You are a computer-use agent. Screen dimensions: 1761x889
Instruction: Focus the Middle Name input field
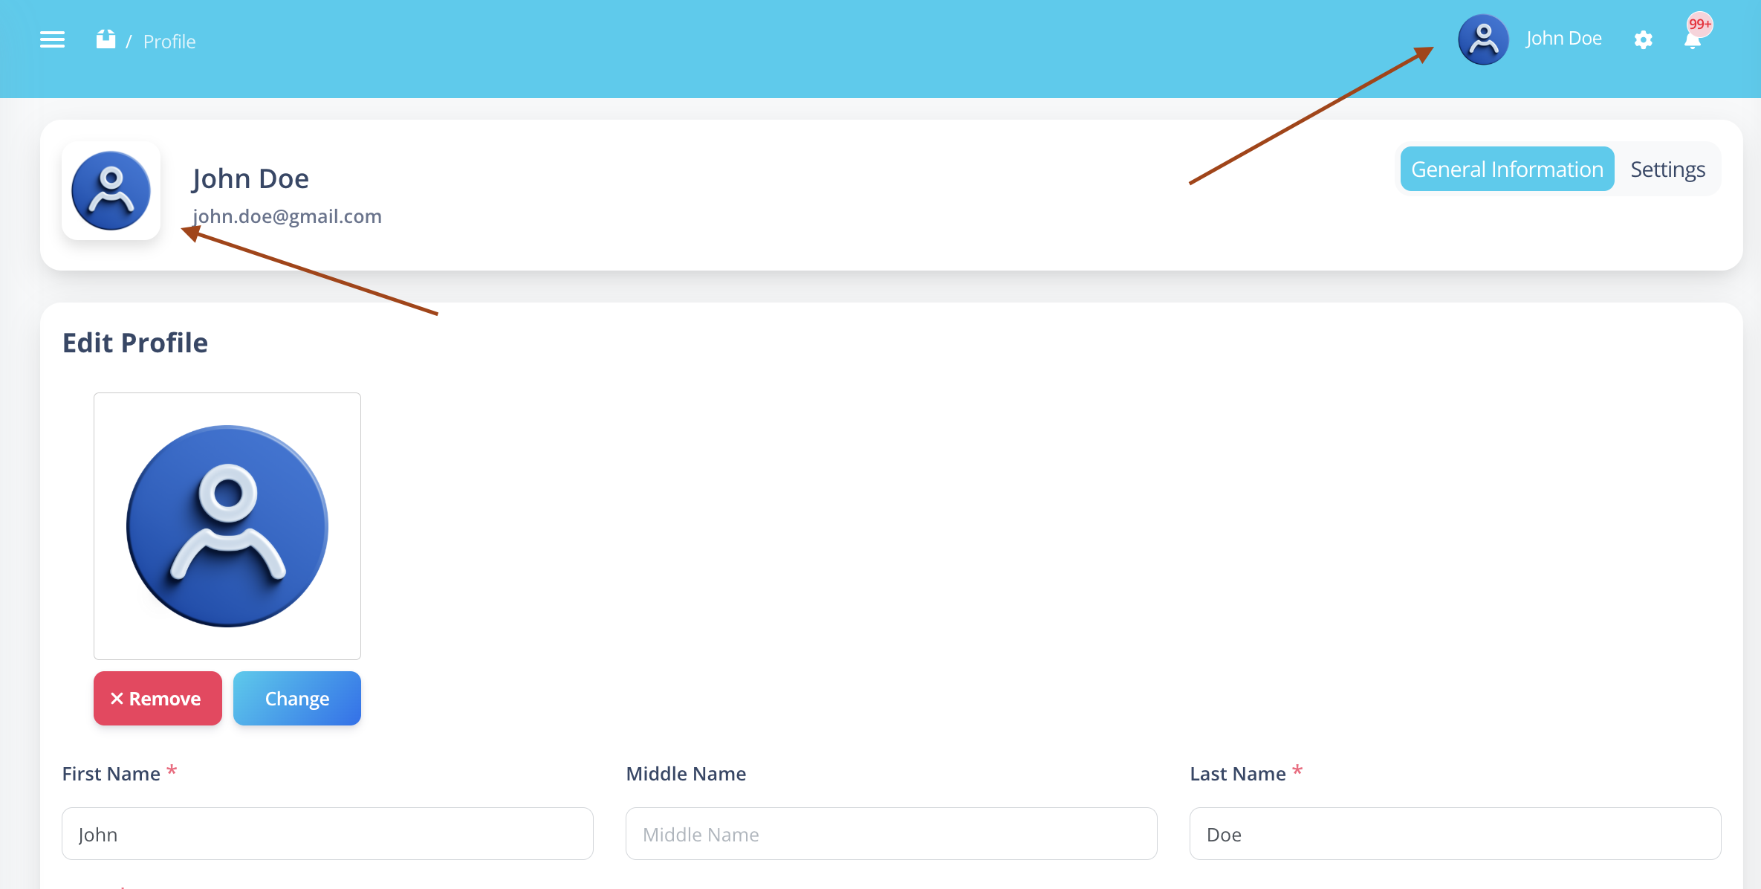tap(892, 834)
